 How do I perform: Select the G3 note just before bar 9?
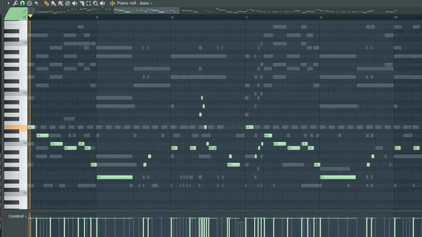pos(94,165)
